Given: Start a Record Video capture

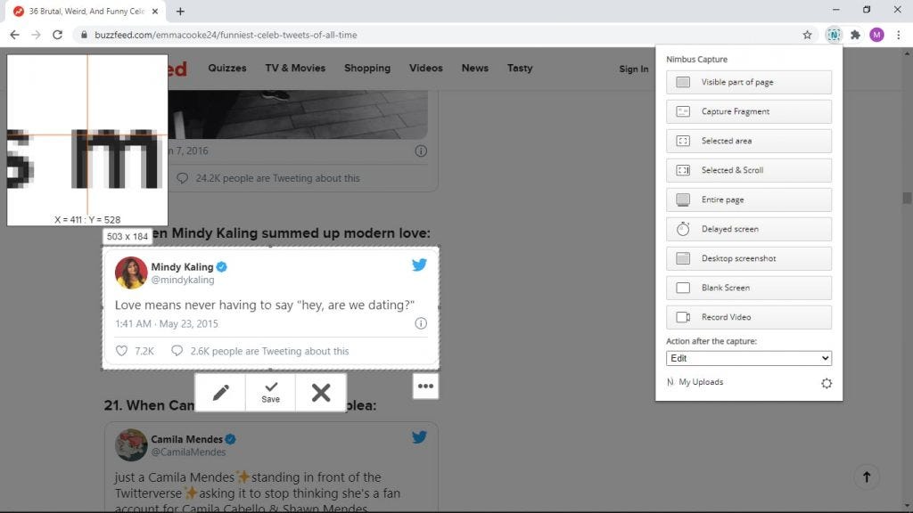Looking at the screenshot, I should (748, 317).
